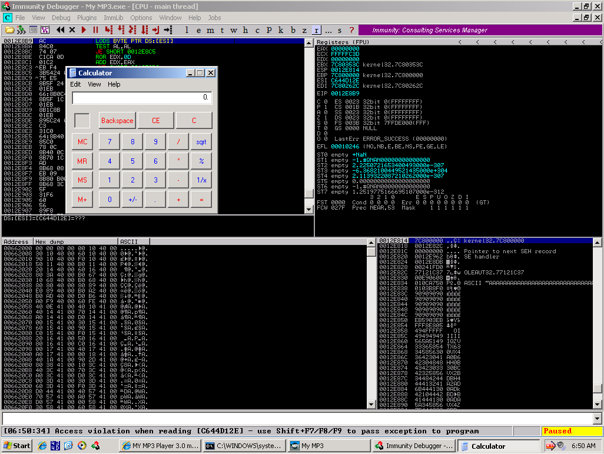Screen dimensions: 604x454
Task: Click the green snake Python shell toolbar icon
Action: click(21, 30)
